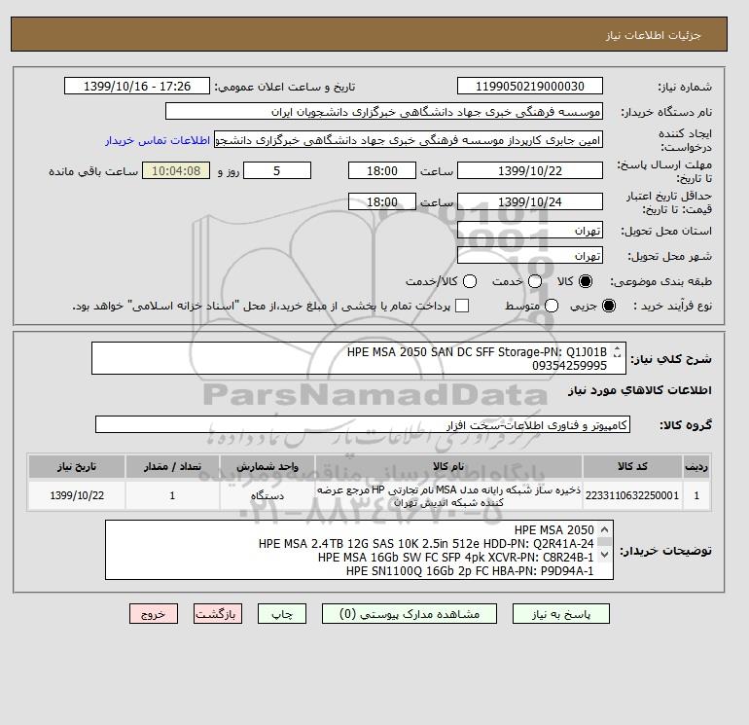
Task: Click the need date cell 1399/10/22 in table
Action: 77,495
